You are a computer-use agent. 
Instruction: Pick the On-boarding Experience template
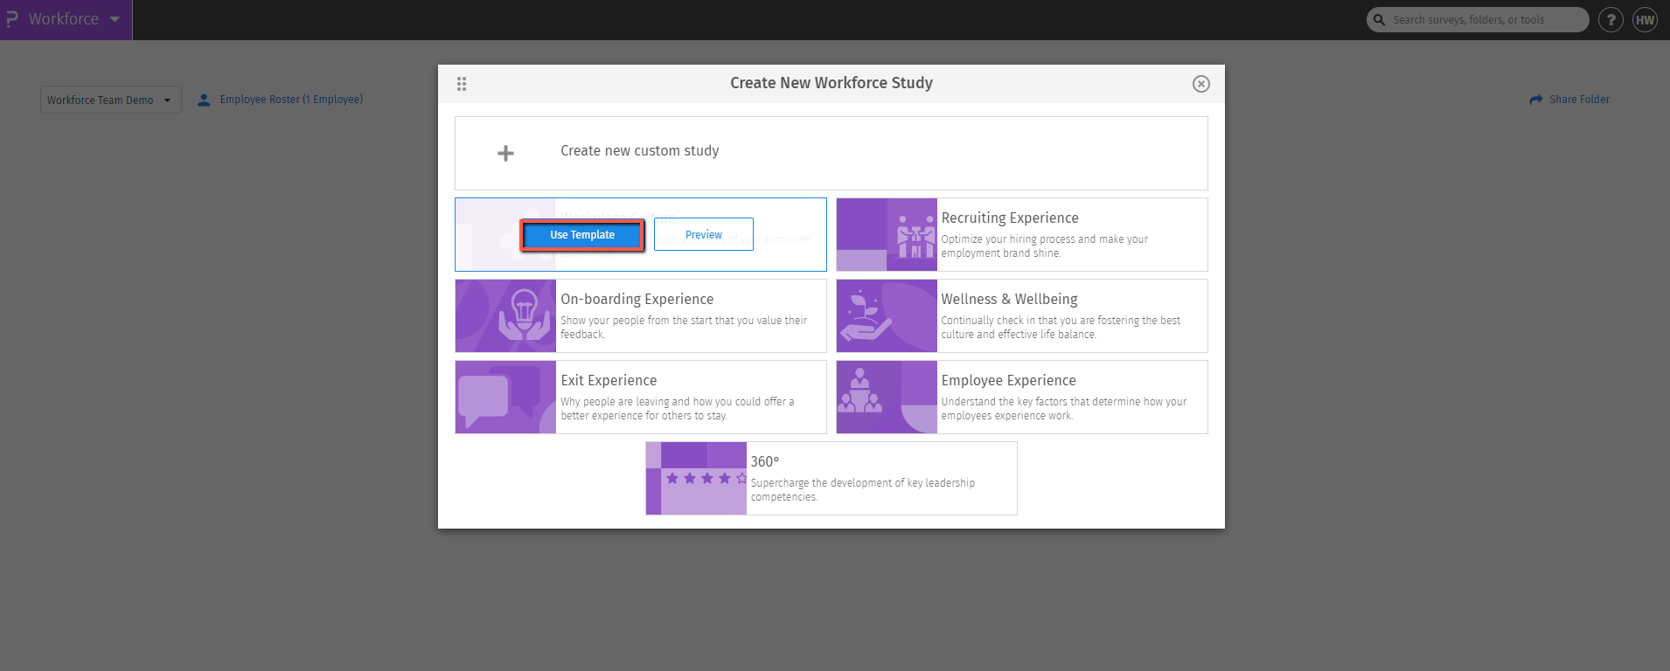pyautogui.click(x=641, y=315)
